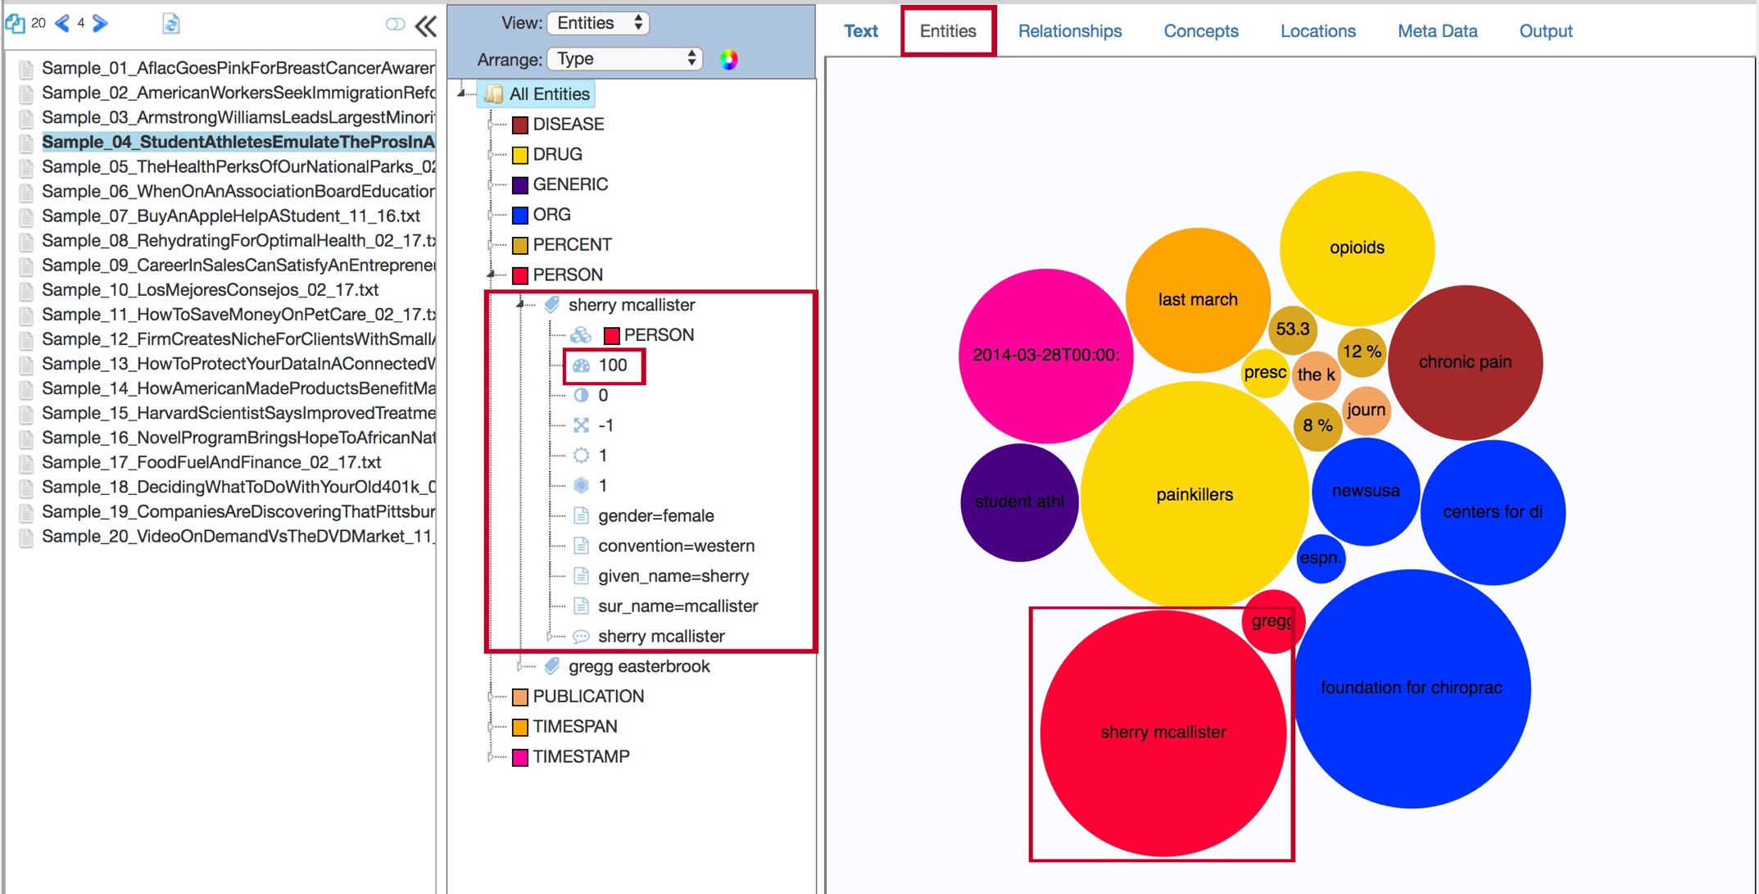Open the Arrange Type dropdown

pos(624,59)
